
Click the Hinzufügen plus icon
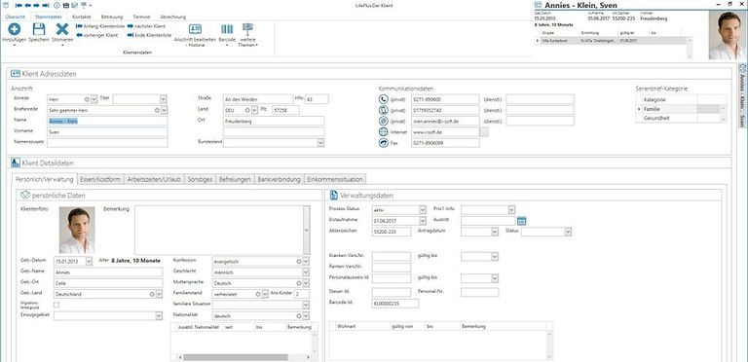point(15,29)
